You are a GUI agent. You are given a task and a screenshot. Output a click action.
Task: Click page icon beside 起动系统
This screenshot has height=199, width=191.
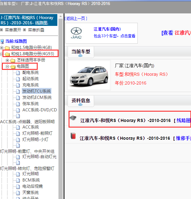tap(18, 79)
